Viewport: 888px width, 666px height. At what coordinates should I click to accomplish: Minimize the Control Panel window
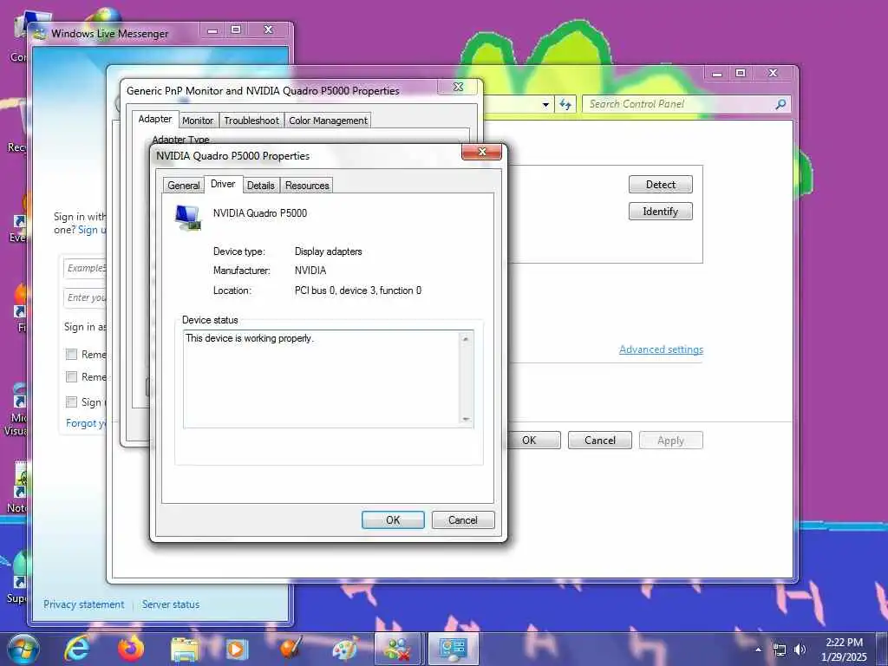point(717,73)
